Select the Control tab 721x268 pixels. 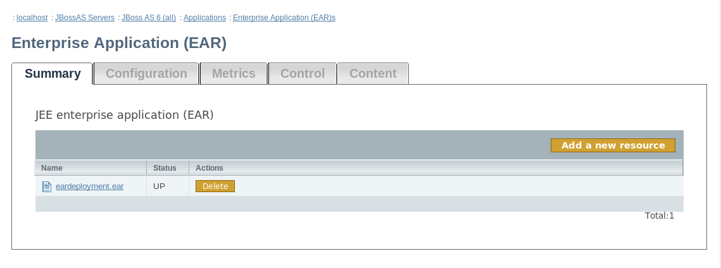click(303, 74)
